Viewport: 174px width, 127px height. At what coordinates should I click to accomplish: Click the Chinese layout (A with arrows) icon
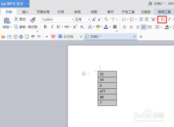(153, 19)
